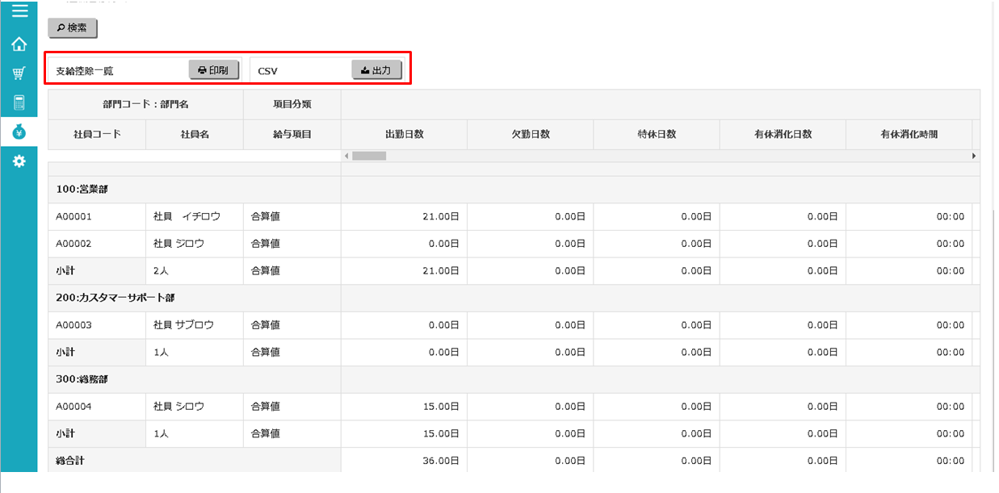
Task: Click the 検索 search button
Action: point(73,28)
